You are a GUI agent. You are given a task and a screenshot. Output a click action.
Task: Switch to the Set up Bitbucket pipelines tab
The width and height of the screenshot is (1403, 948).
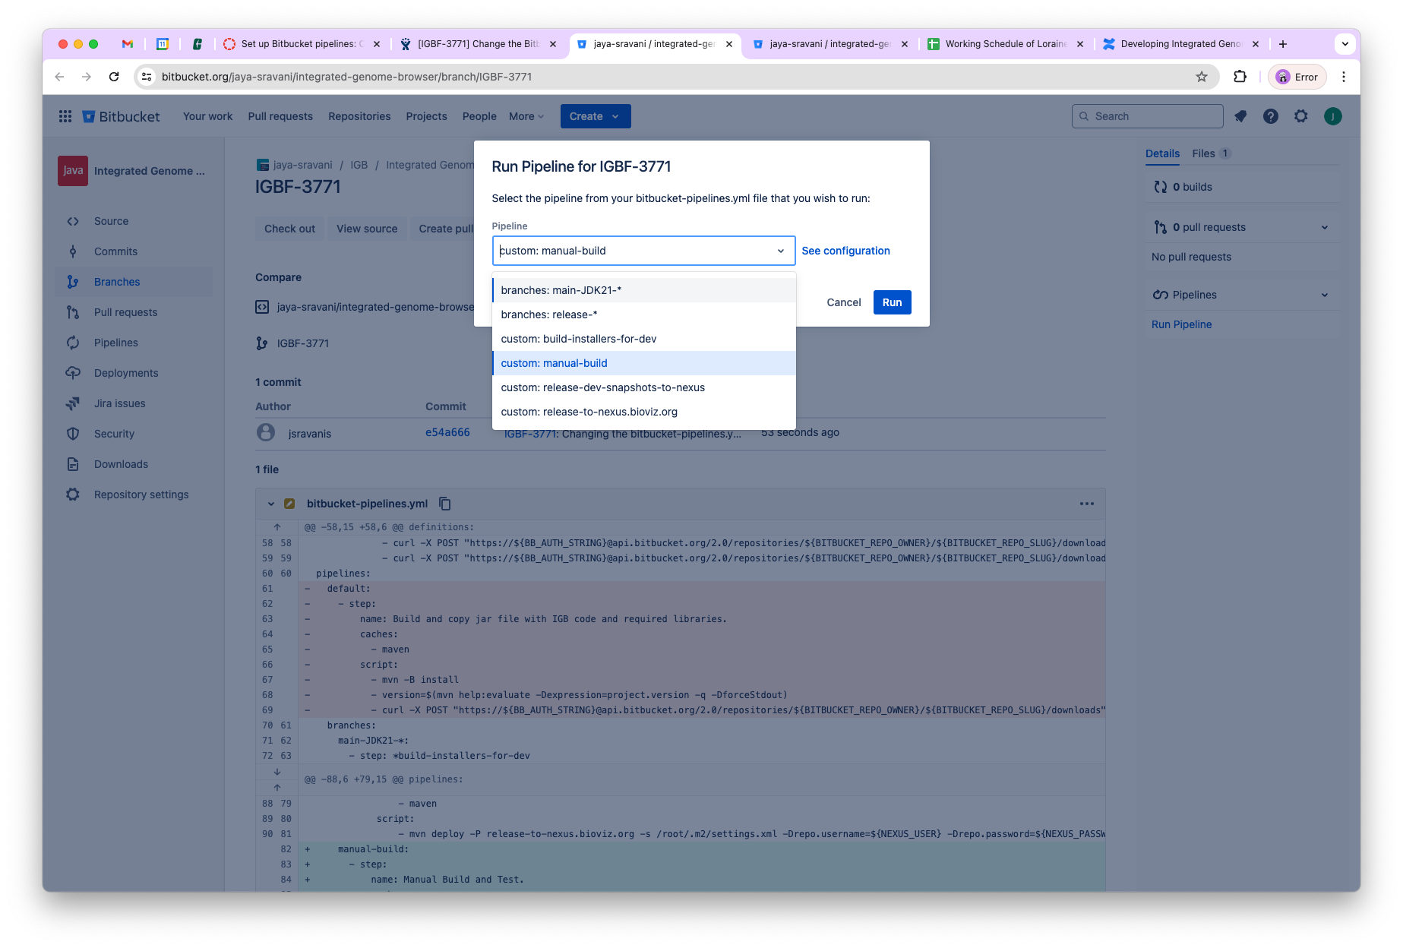click(302, 44)
